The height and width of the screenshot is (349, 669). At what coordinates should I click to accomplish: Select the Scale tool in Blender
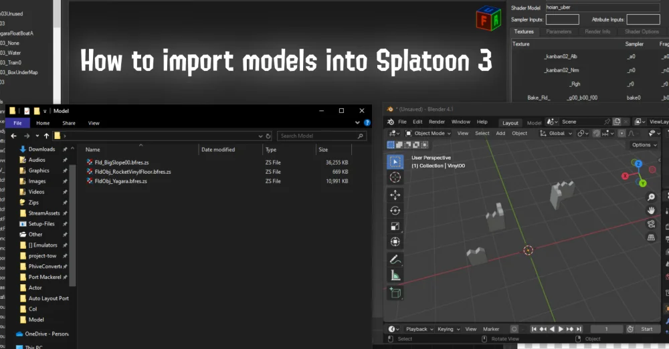pyautogui.click(x=395, y=226)
